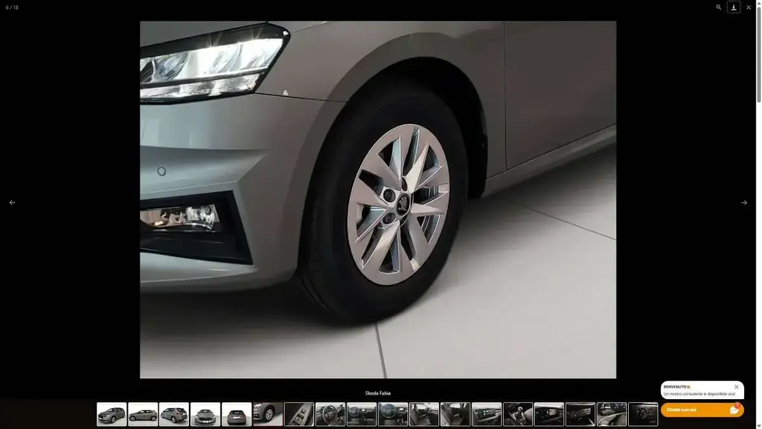762x429 pixels.
Task: Click the '6 / 18' image counter
Action: [12, 8]
